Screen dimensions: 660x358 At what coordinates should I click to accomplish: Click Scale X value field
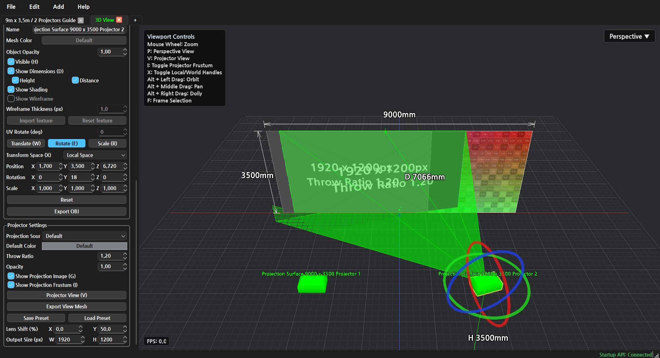pos(48,188)
